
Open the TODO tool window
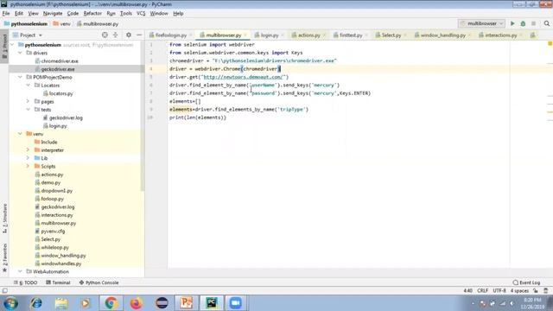coord(25,282)
